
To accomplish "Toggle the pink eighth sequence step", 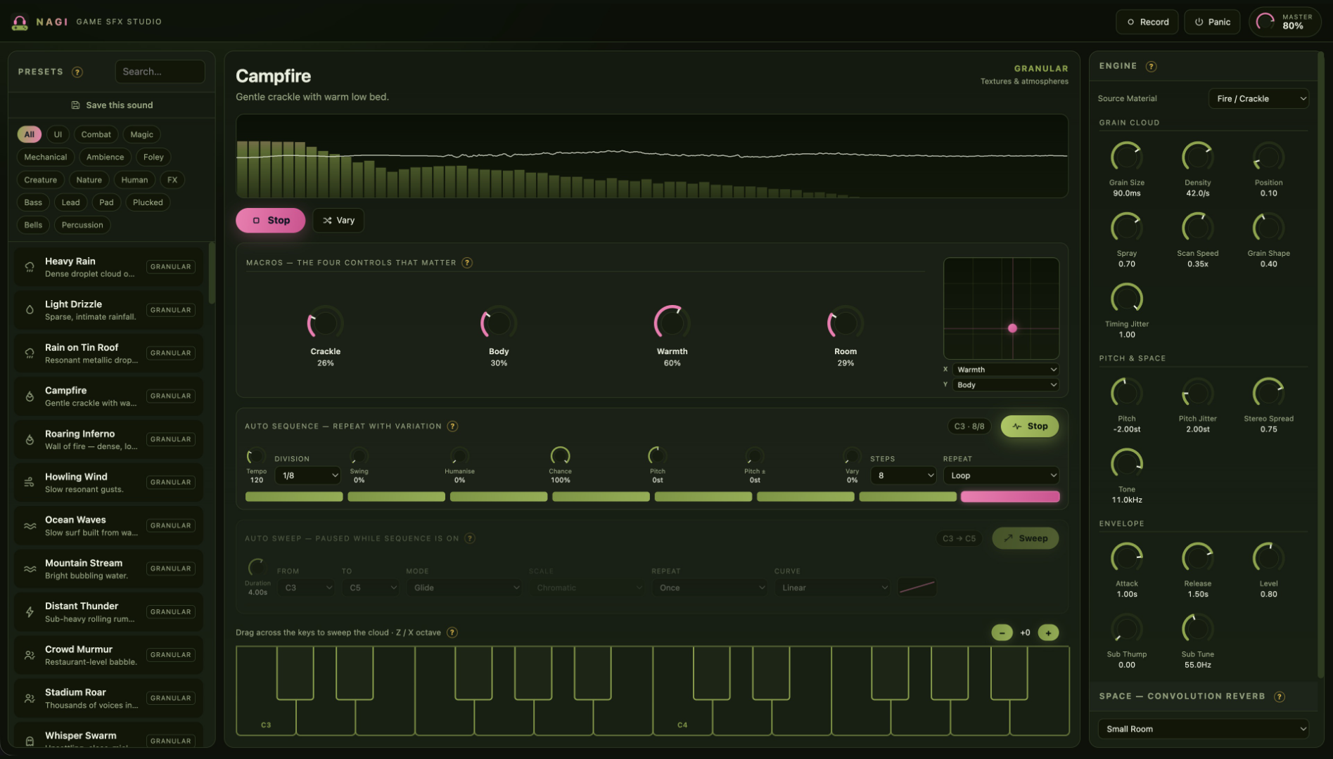I will (1010, 497).
